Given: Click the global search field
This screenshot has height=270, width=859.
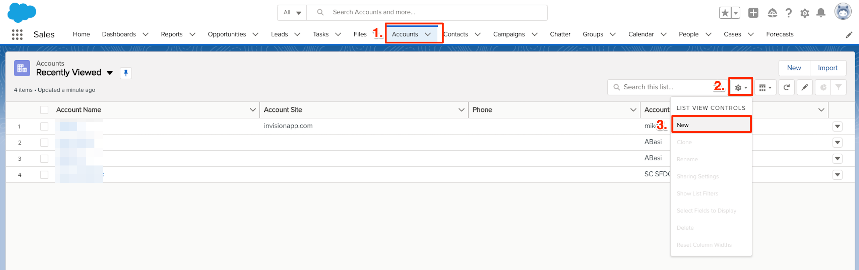Looking at the screenshot, I should pos(427,13).
